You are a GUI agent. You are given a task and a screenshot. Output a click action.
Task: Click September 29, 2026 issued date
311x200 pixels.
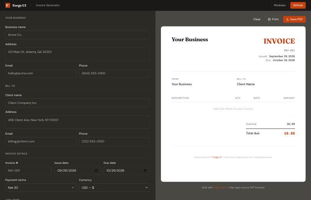point(282,56)
